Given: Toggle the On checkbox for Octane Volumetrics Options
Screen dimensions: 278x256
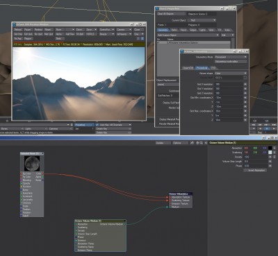Looking at the screenshot, I should (x=158, y=42).
